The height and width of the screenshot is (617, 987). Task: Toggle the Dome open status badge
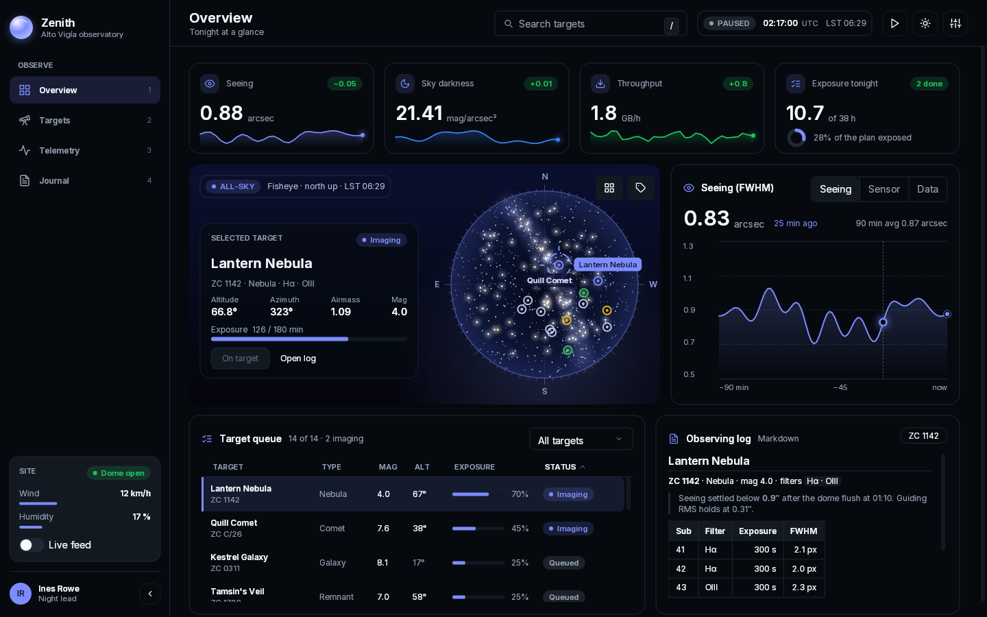point(119,473)
